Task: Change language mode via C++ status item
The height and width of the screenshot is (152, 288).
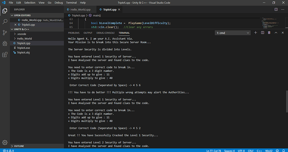Action: point(259,151)
